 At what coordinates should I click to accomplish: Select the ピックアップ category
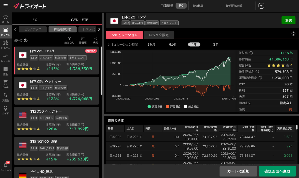(33, 29)
